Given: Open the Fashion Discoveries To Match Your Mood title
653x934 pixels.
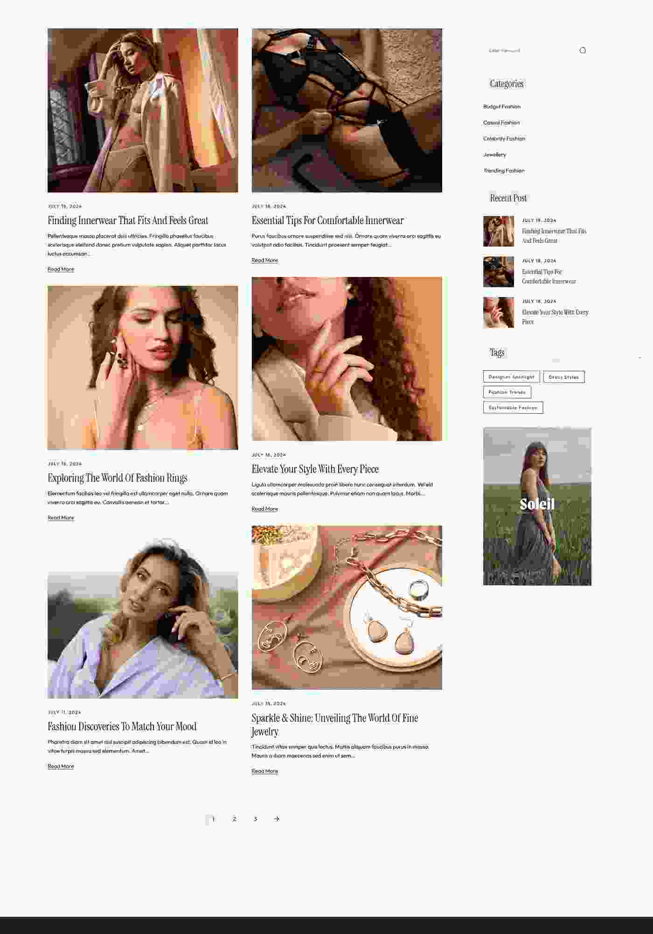Looking at the screenshot, I should pos(122,726).
